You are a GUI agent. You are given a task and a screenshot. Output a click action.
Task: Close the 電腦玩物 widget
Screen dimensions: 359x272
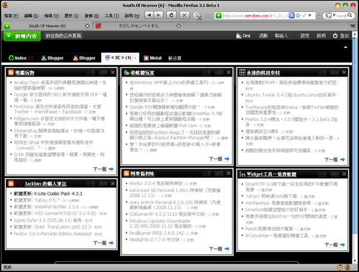tap(112, 72)
